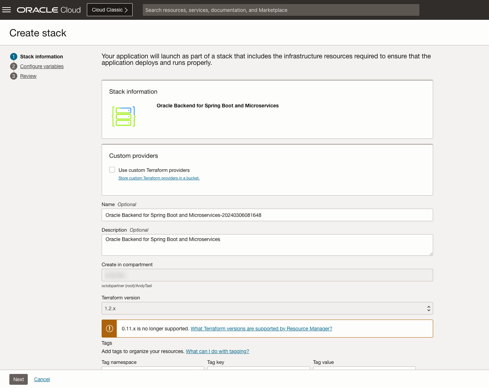Open supported Terraform versions help link
Screen dimensions: 489x388
click(x=261, y=329)
